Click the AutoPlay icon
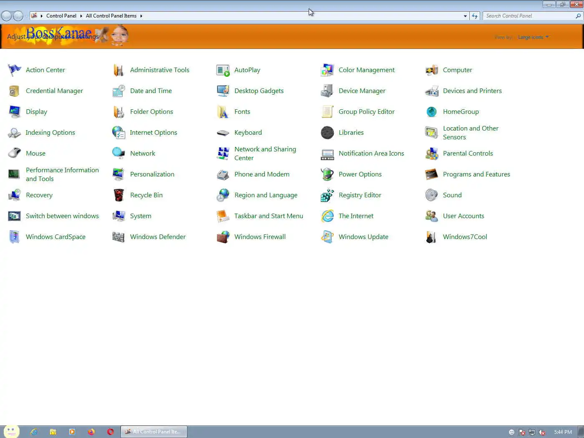 point(223,70)
